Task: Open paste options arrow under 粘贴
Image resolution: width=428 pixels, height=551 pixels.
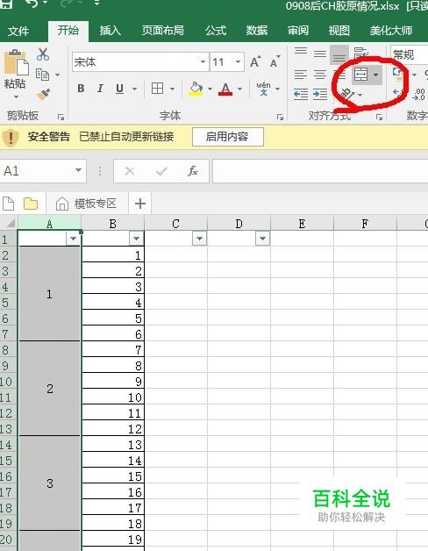Action: [x=16, y=97]
